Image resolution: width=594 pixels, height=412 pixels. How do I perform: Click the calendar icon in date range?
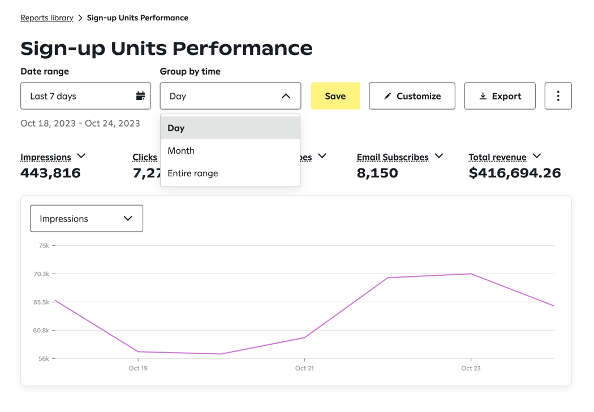click(140, 96)
